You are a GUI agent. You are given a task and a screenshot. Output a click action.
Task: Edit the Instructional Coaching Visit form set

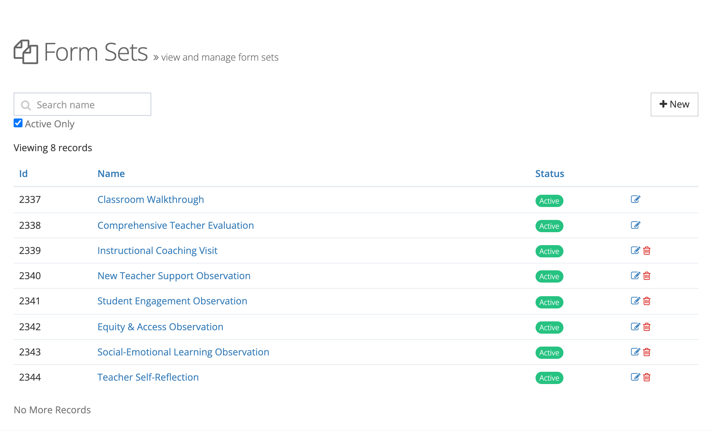click(635, 251)
